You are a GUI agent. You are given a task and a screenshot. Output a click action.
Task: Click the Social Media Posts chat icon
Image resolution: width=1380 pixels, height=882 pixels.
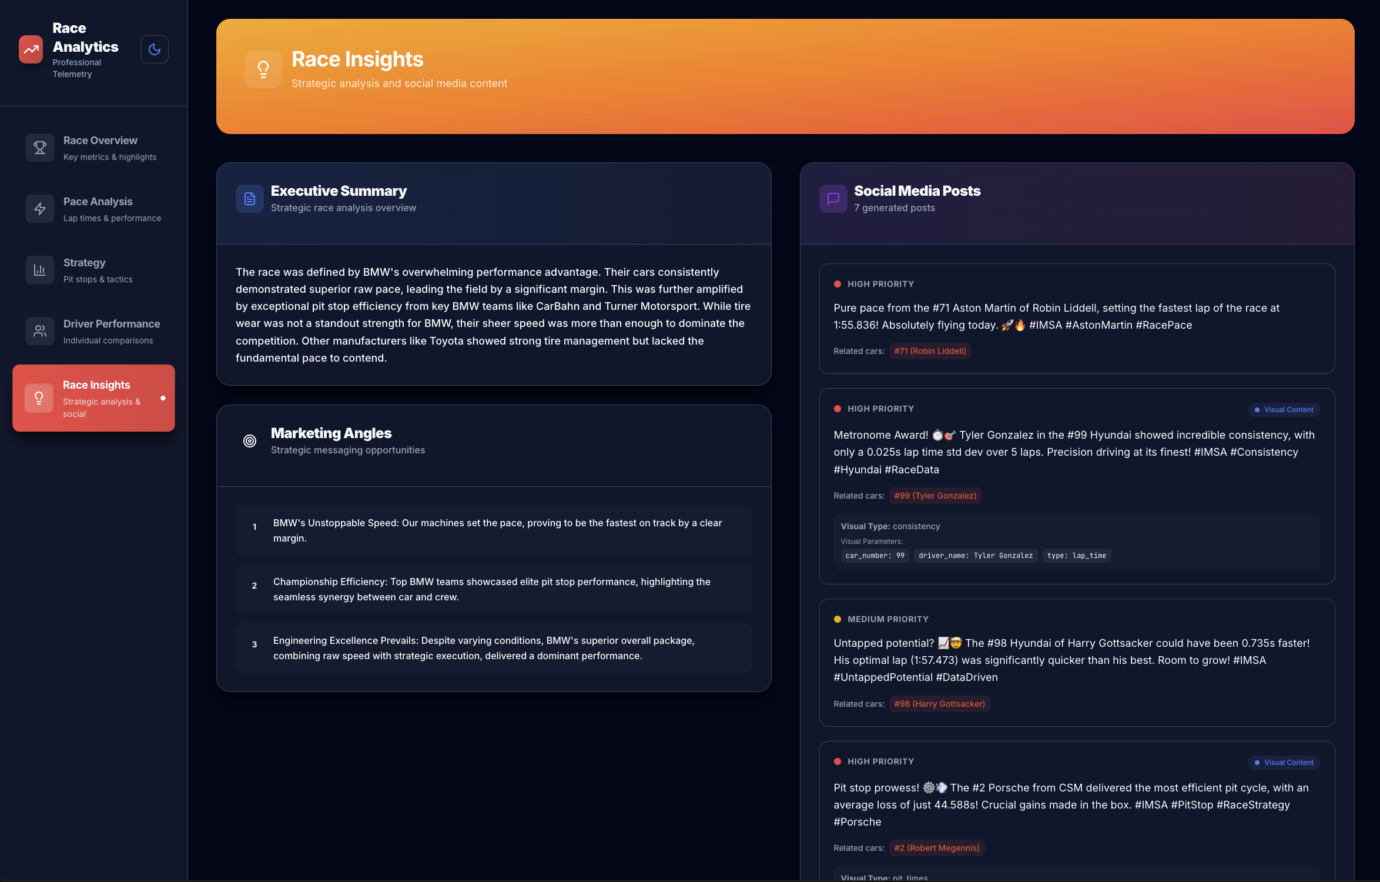pos(833,199)
